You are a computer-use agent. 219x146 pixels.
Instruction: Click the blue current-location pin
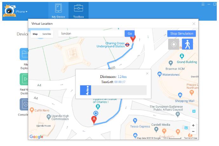click(x=96, y=114)
